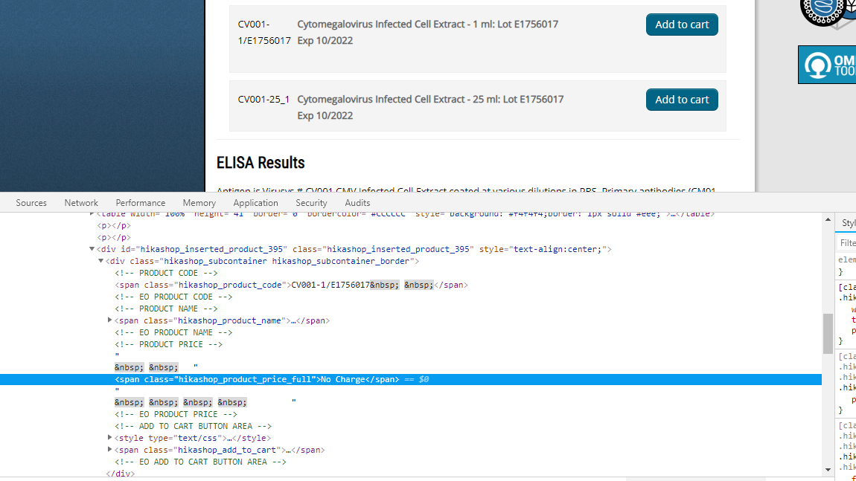Screen dimensions: 856x481
Task: Select the Memory tab
Action: (199, 203)
